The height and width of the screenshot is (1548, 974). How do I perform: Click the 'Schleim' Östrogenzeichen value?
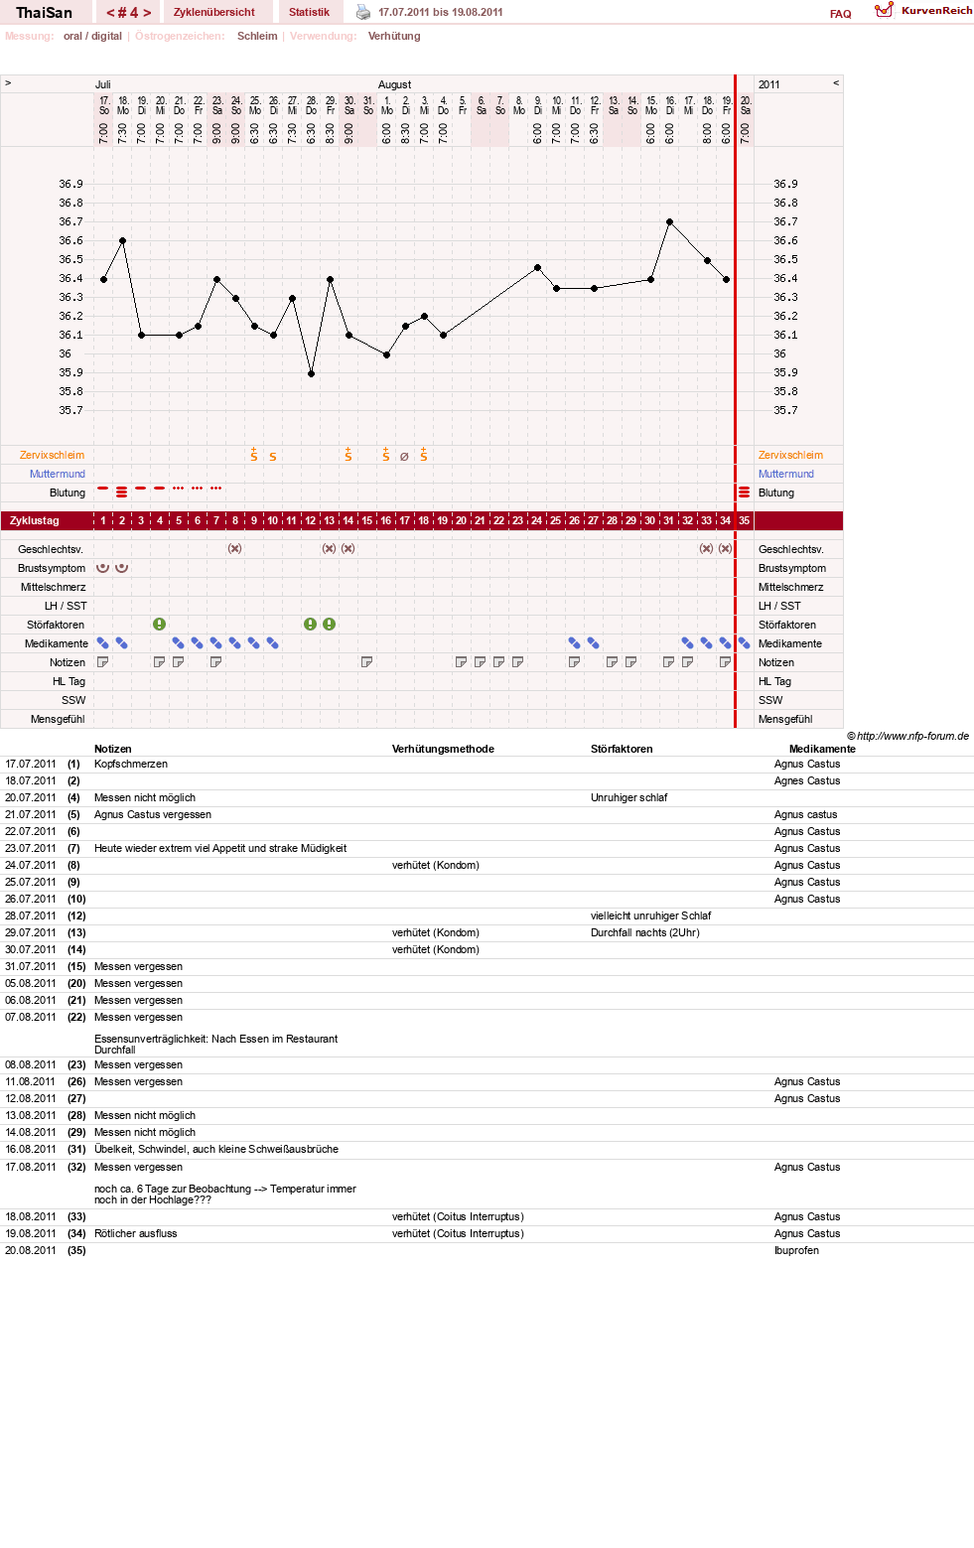click(257, 36)
